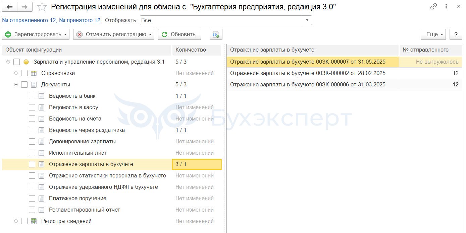Click the icon of Отражение удержанного НДФЛ в бухучете
The width and height of the screenshot is (466, 233).
point(41,187)
